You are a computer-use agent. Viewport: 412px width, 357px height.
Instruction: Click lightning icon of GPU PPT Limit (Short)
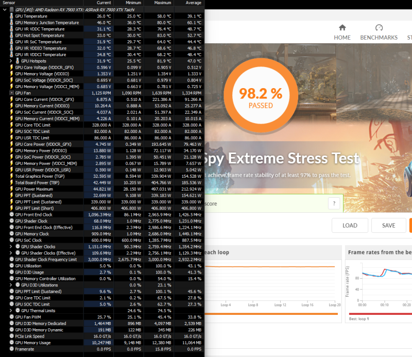click(11, 208)
